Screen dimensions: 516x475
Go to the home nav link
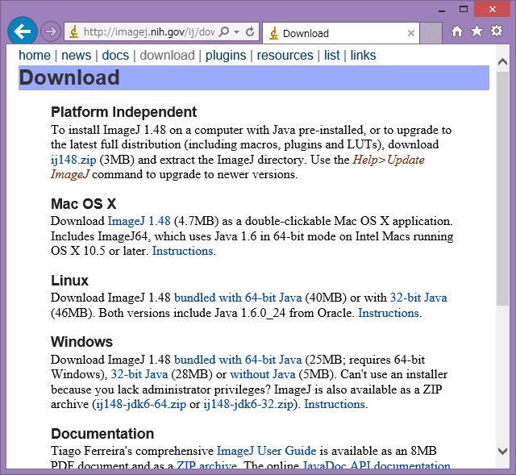pyautogui.click(x=35, y=56)
